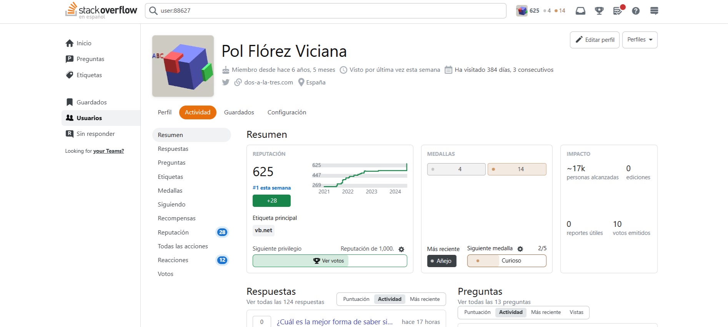Click the Ver votos progress bar
Screen dimensions: 728x327
pos(330,261)
